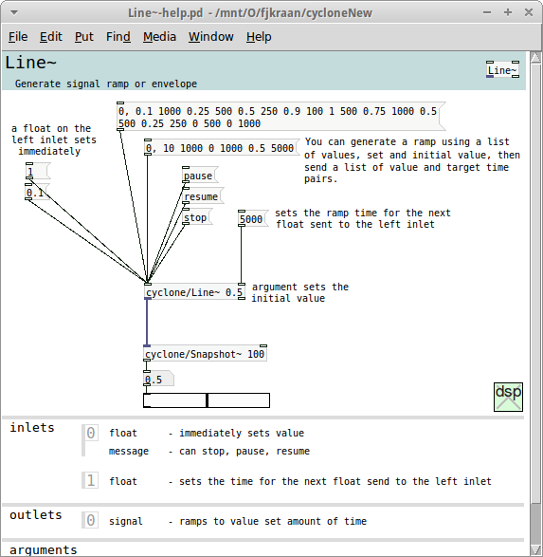Click the inlet 0 index box
This screenshot has width=543, height=557.
(90, 433)
